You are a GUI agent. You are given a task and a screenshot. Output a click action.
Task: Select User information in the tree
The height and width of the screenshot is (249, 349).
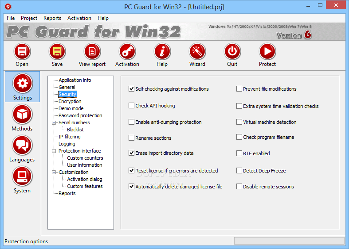click(85, 165)
